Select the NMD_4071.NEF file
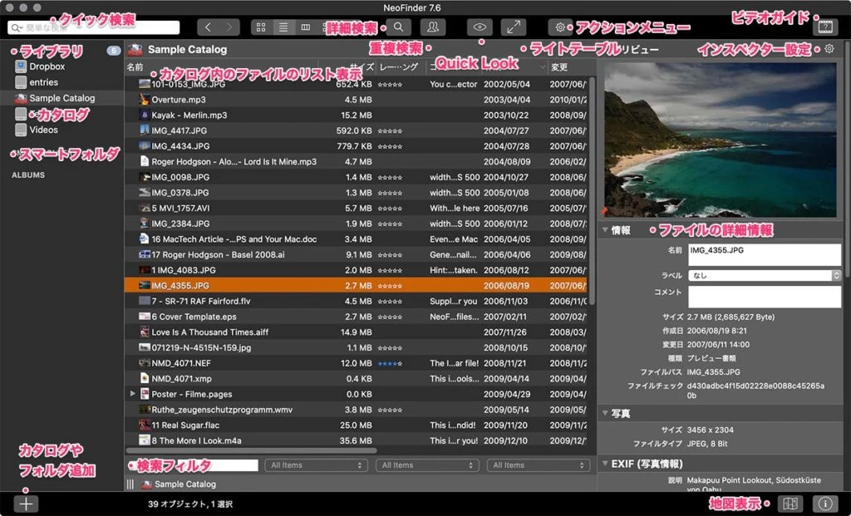The image size is (851, 516). tap(356, 363)
